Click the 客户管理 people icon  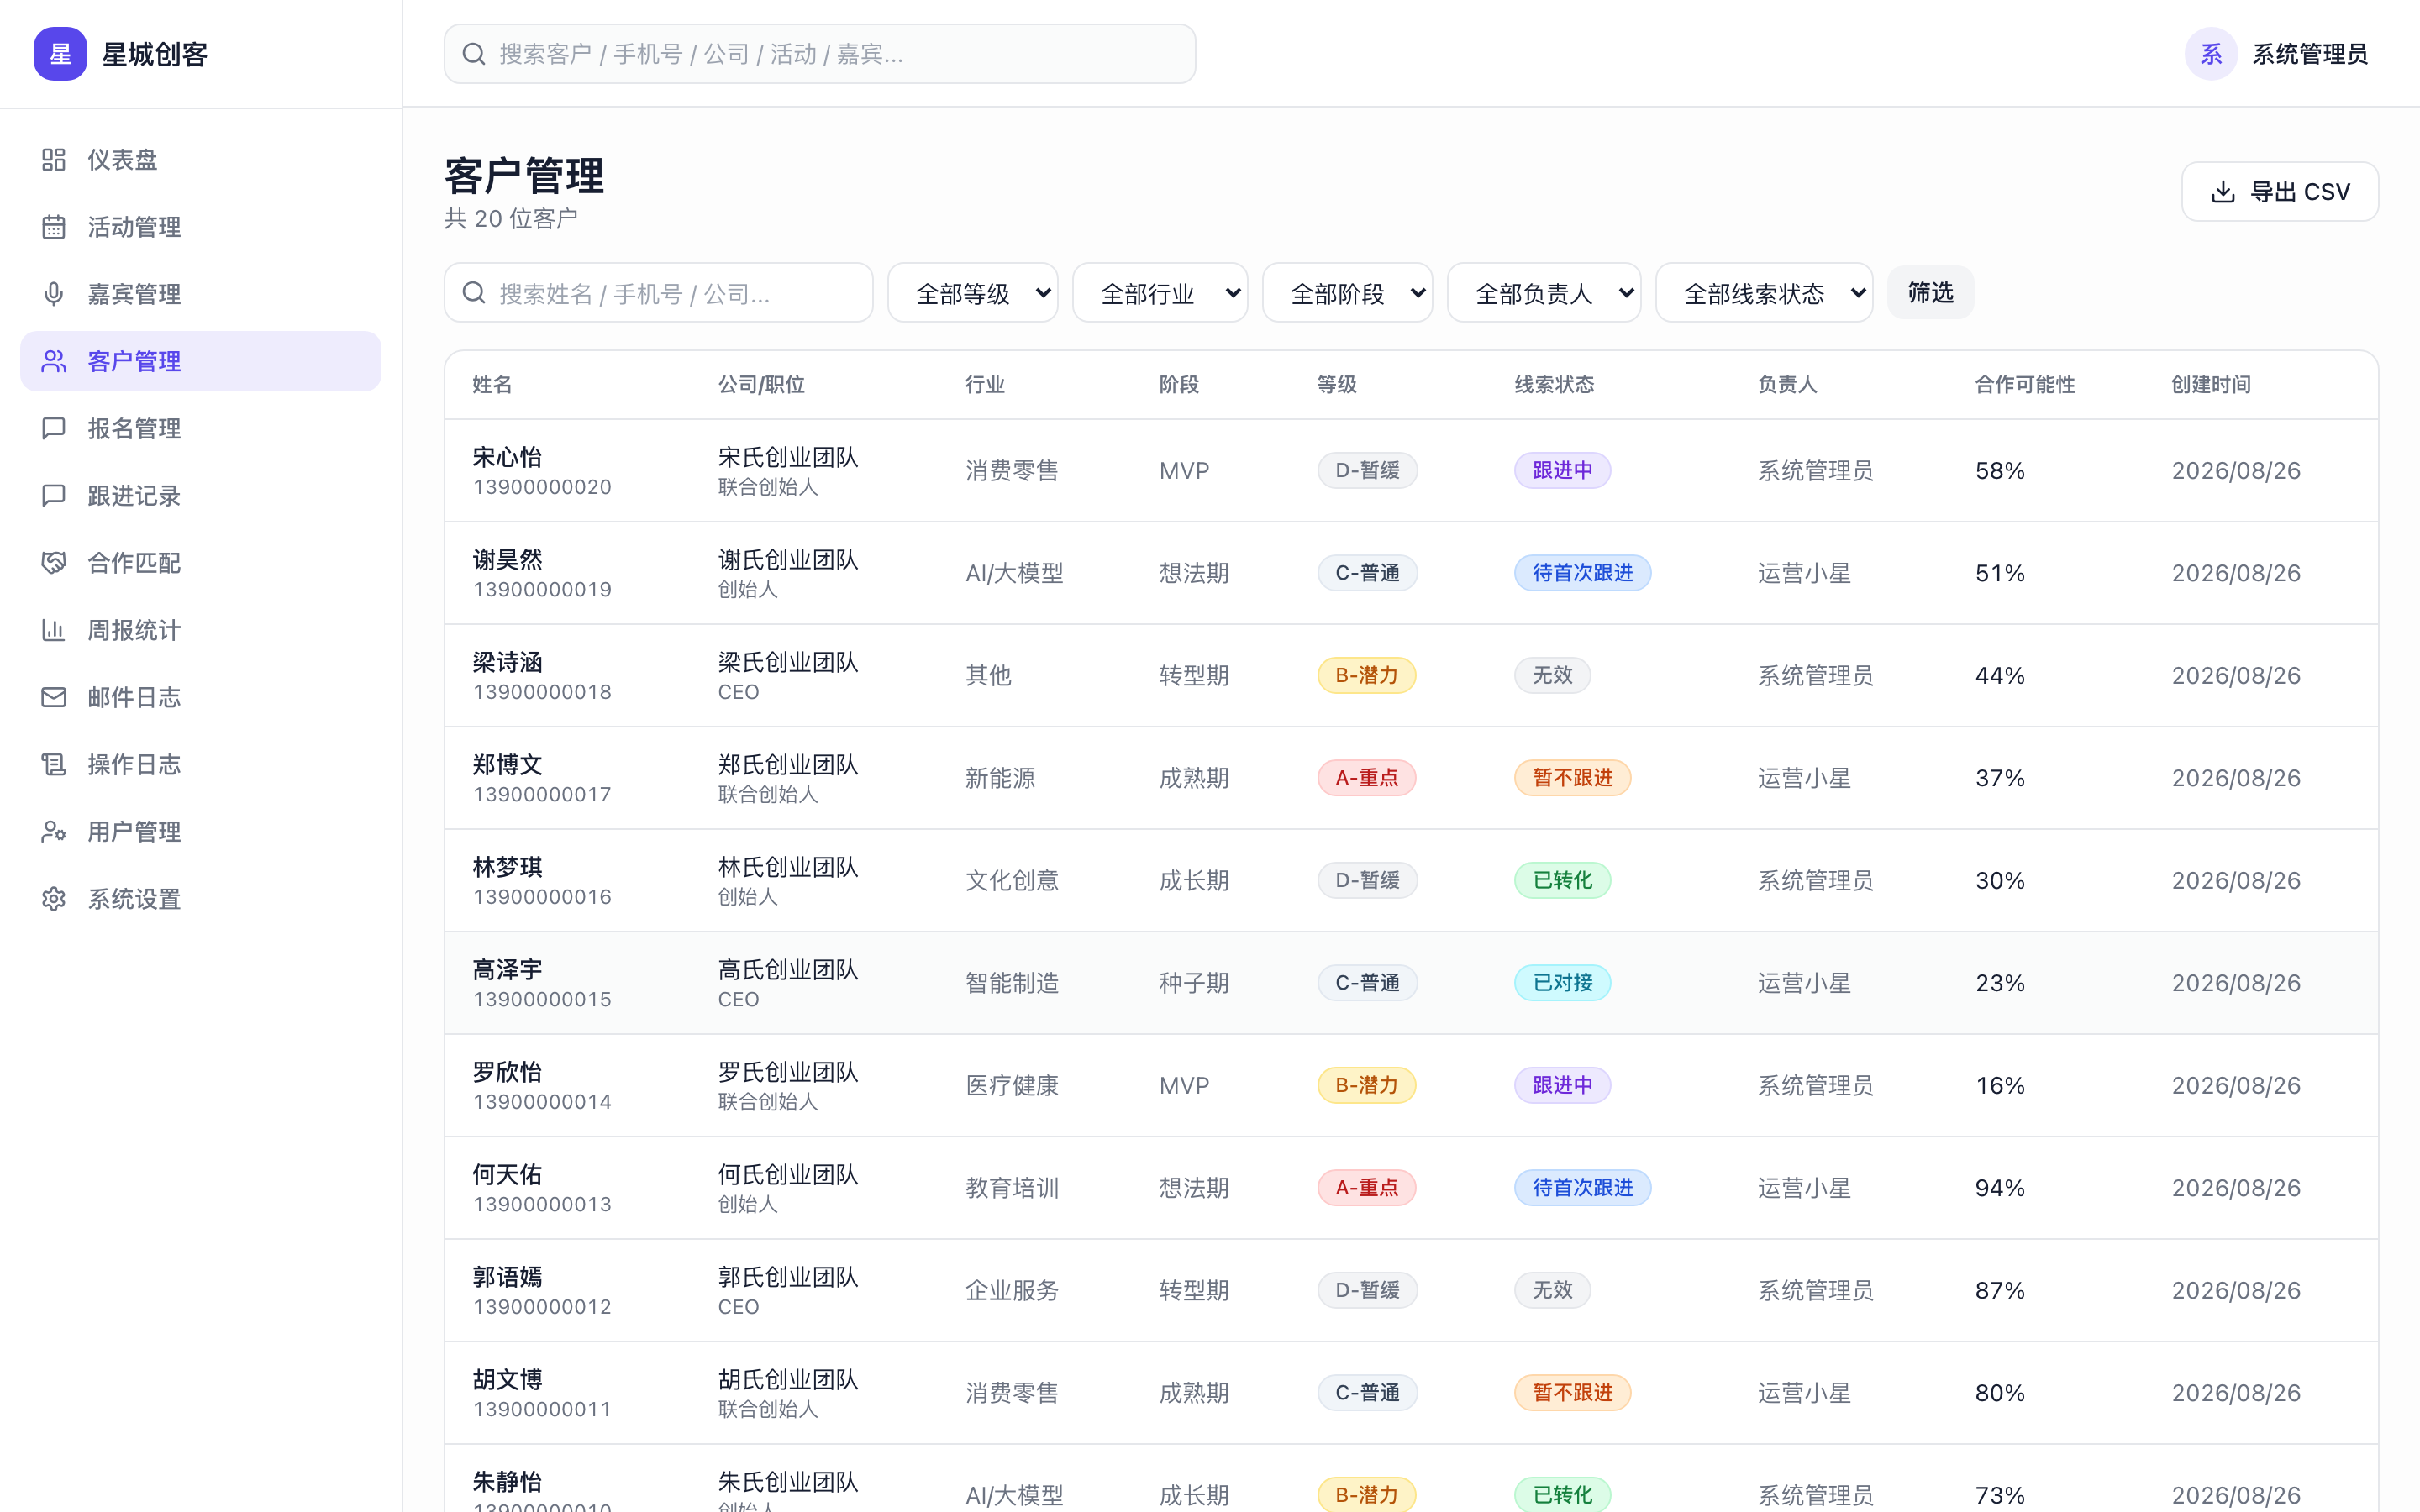coord(54,361)
